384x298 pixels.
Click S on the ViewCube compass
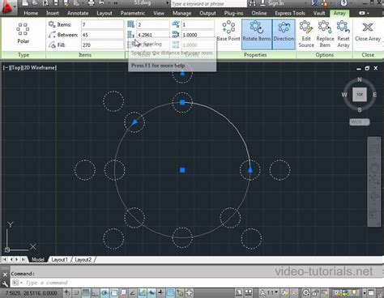pos(360,109)
